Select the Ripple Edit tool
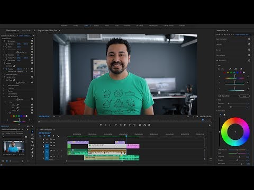The height and width of the screenshot is (190, 254). pos(32,139)
